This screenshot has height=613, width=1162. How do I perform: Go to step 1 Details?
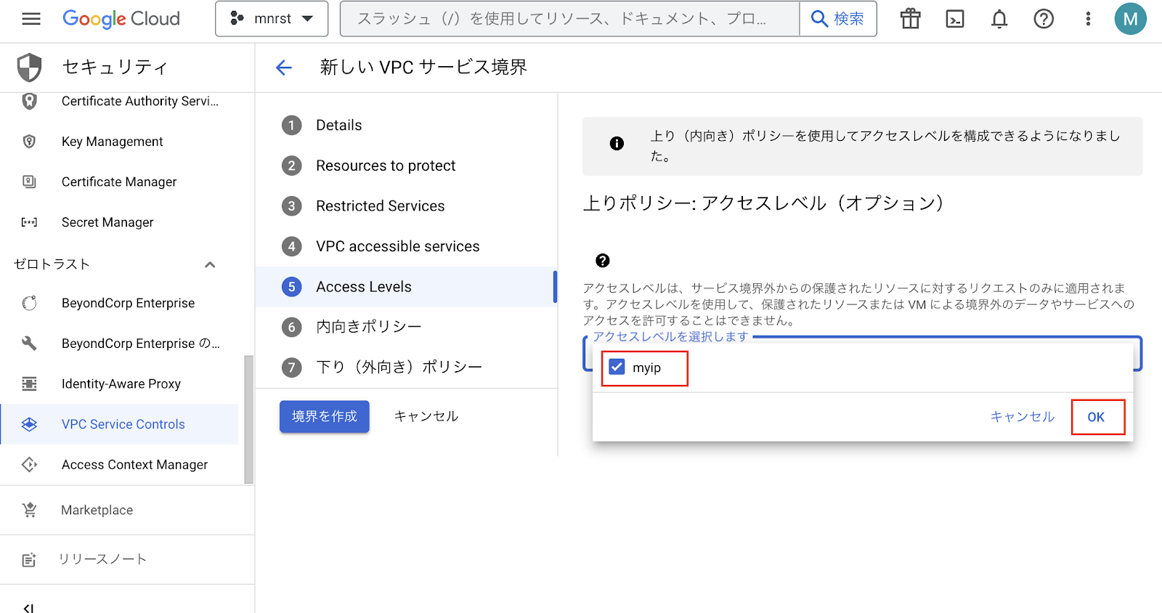tap(338, 126)
